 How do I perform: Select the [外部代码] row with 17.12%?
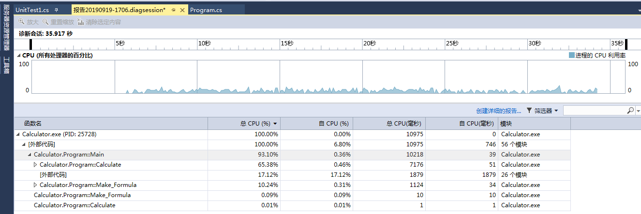292,175
